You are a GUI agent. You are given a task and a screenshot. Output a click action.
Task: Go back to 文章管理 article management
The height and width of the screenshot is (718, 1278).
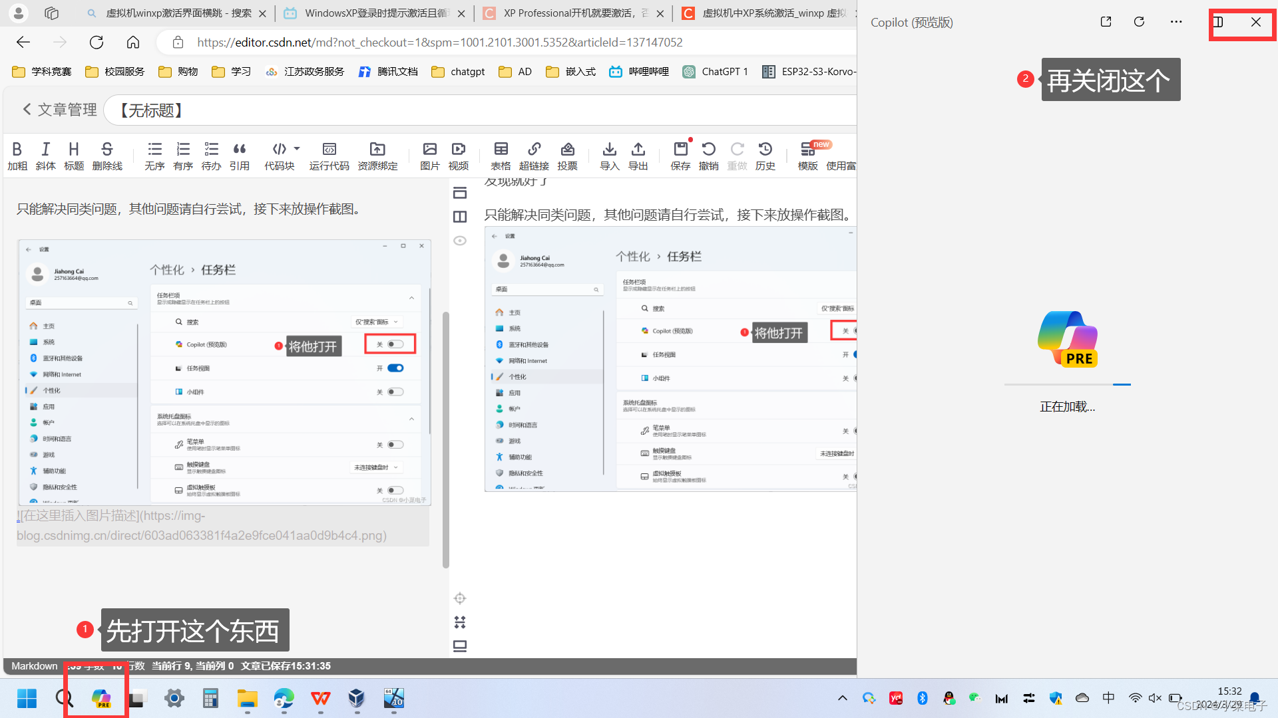coord(59,110)
